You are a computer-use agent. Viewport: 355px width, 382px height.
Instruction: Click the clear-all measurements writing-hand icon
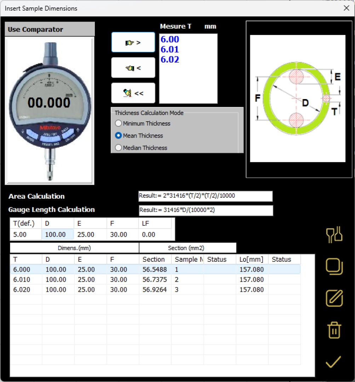133,93
